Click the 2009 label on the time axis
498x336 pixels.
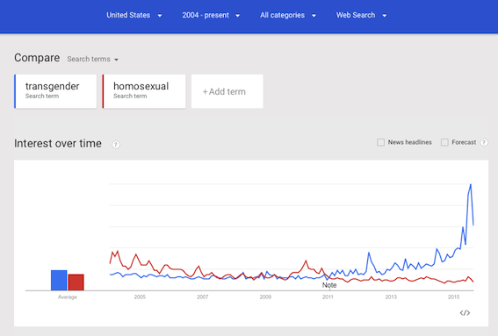pyautogui.click(x=265, y=297)
